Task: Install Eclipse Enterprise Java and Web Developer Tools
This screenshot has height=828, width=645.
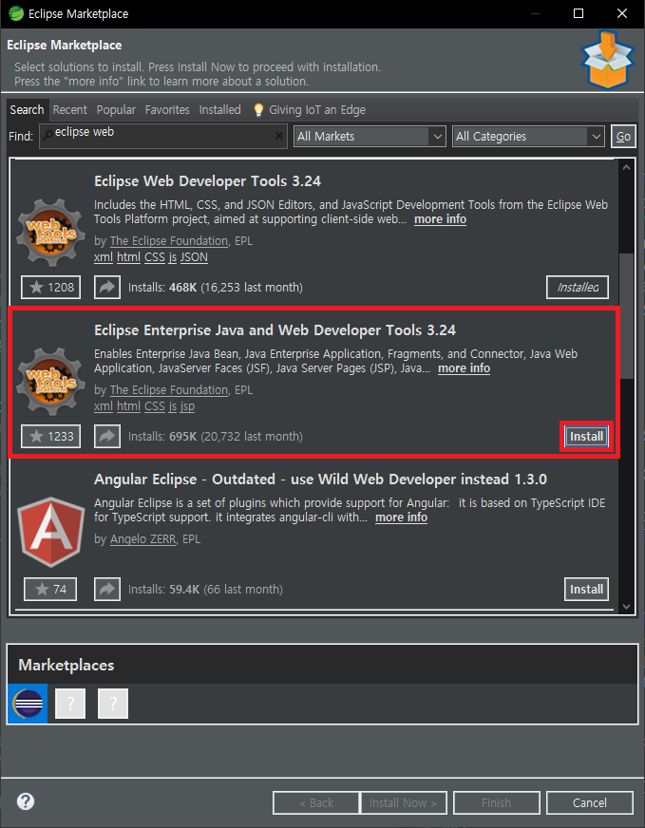Action: point(586,436)
